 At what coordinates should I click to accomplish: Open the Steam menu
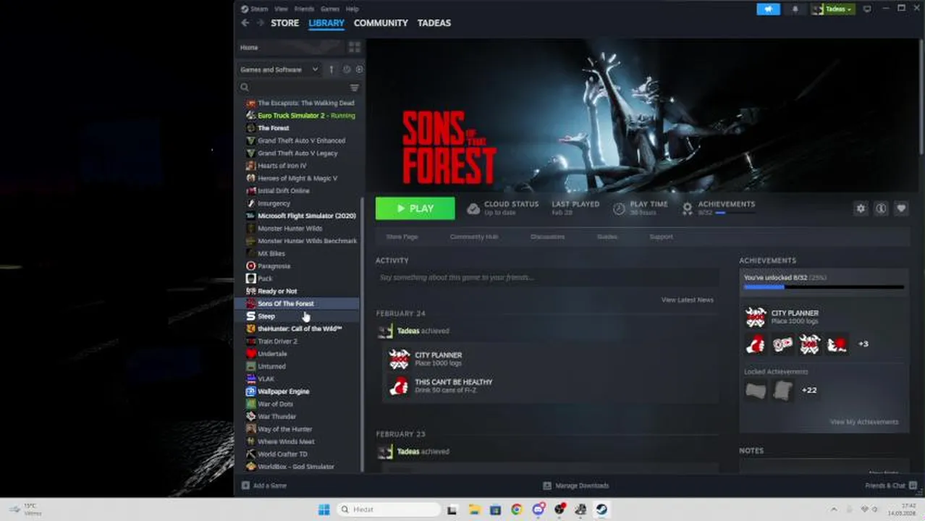click(x=258, y=9)
